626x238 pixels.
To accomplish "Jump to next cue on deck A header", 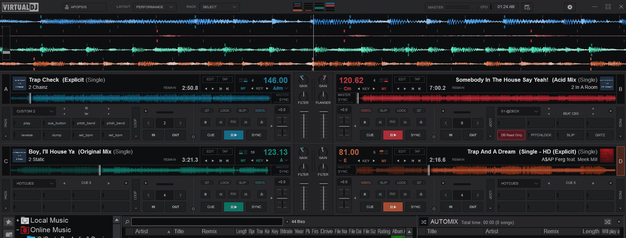I will (227, 89).
